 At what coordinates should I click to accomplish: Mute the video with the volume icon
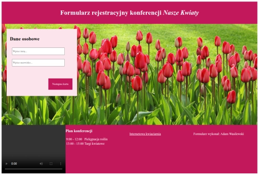41,164
